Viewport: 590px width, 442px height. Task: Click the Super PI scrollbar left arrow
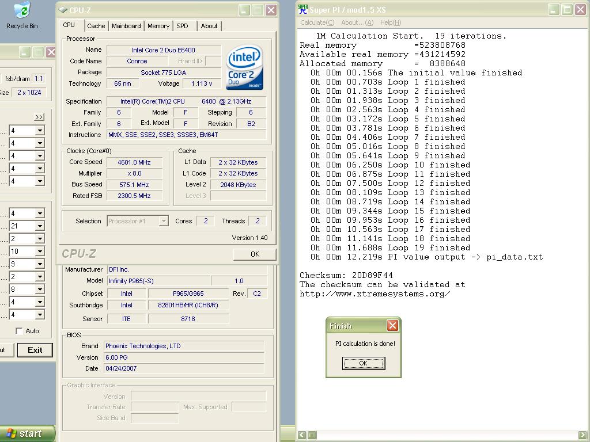pos(302,435)
